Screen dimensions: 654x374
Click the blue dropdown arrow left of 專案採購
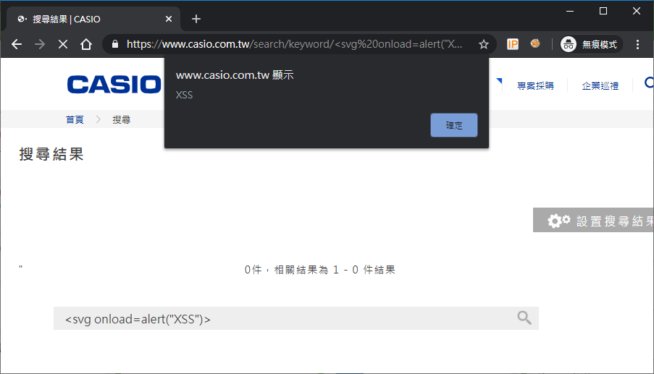tap(499, 81)
